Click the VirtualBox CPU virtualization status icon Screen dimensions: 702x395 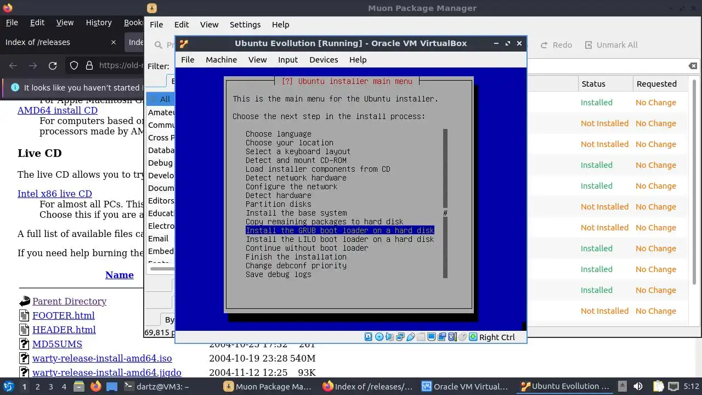[452, 337]
